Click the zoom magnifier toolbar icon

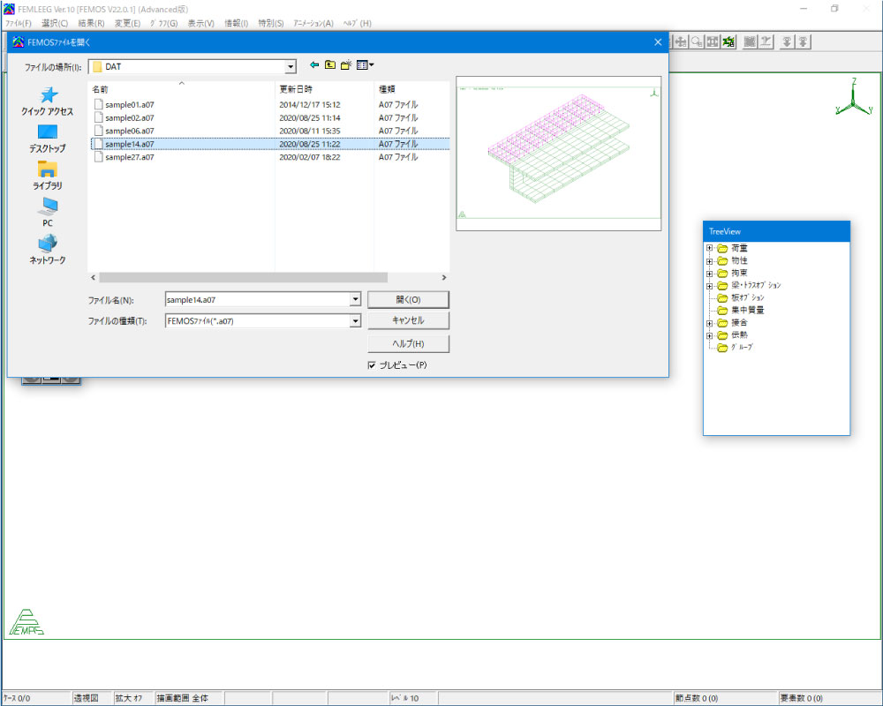click(697, 41)
